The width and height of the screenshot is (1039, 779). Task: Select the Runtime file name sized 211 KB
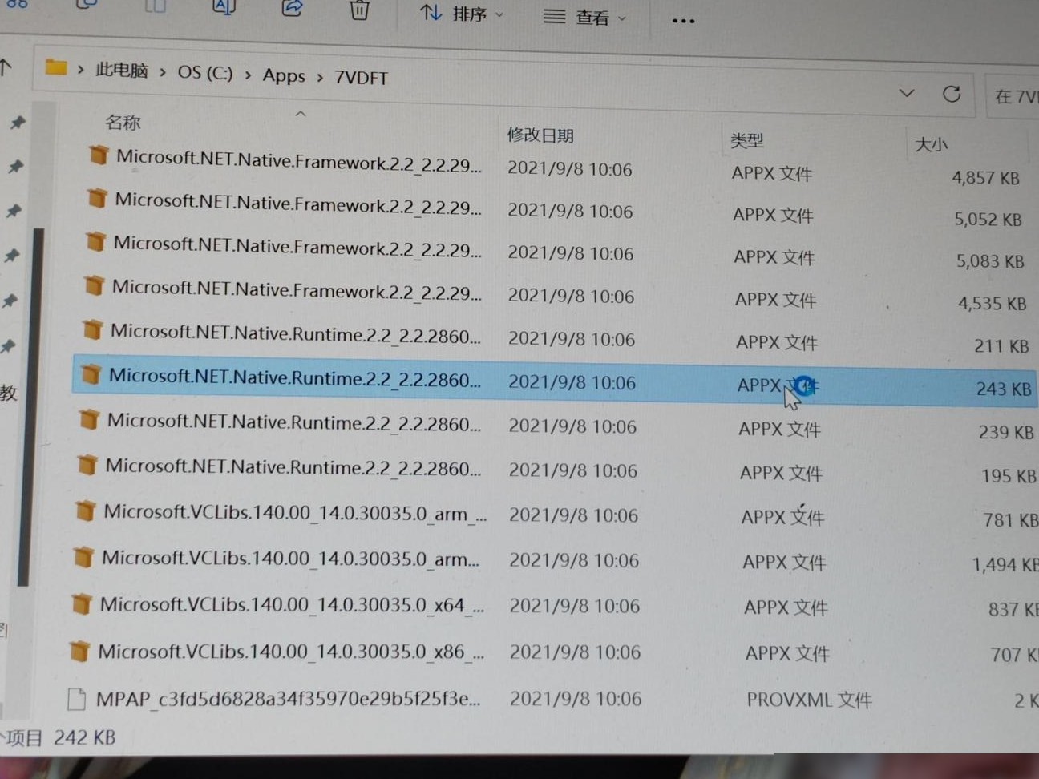pyautogui.click(x=296, y=333)
